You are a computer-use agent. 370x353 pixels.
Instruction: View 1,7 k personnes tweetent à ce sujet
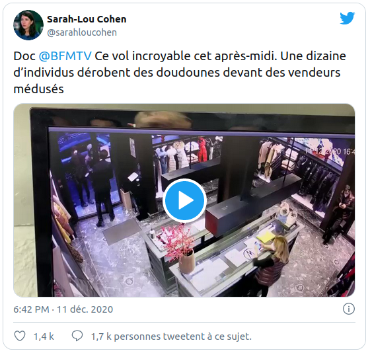pyautogui.click(x=171, y=336)
